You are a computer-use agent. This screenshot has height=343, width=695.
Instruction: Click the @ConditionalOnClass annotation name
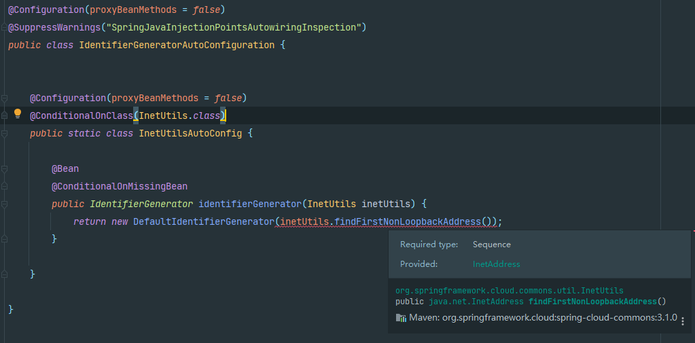81,115
